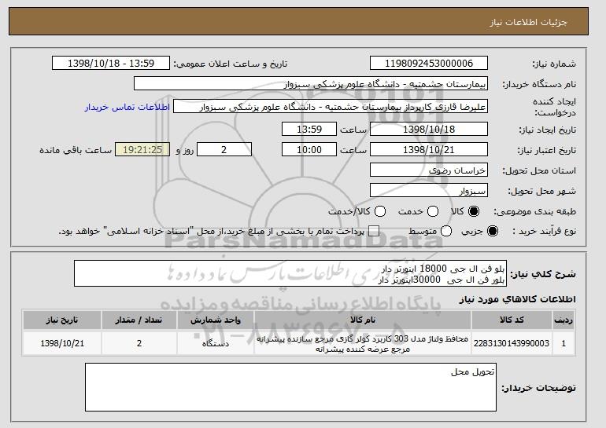Click the ساعت باقی مانده label
Screen dimensions: 606x428
point(76,150)
